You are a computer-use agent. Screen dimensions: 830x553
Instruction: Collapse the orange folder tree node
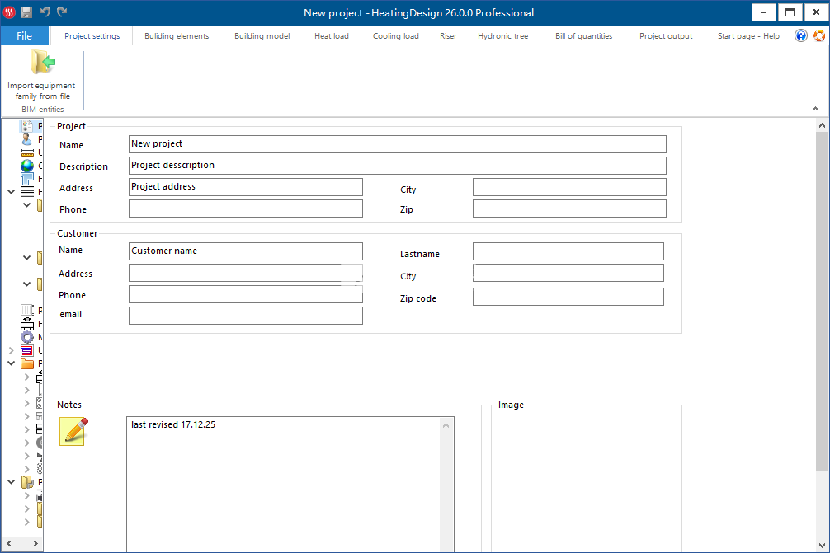(x=11, y=363)
